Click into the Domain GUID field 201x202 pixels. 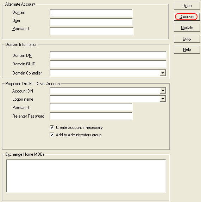(x=108, y=64)
